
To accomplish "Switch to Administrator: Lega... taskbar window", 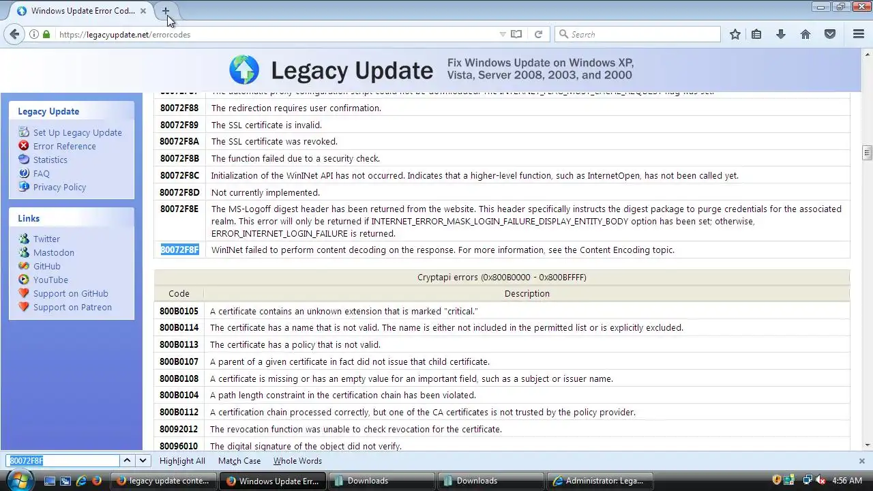I will pyautogui.click(x=600, y=481).
